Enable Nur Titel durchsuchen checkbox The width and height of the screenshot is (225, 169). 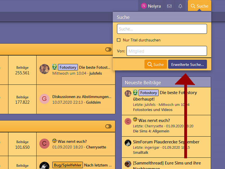[119, 40]
